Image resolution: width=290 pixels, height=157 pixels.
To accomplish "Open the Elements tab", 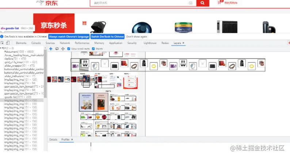I will 21,43.
